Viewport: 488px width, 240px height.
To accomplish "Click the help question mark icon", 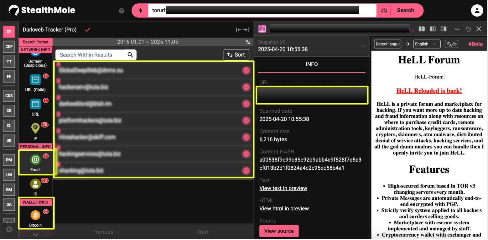I will 122,11.
